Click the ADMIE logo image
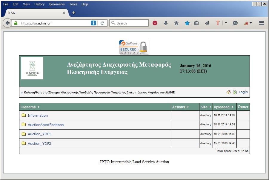 (x=32, y=68)
